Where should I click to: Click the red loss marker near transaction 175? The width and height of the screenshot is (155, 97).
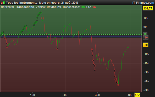pos(57,48)
